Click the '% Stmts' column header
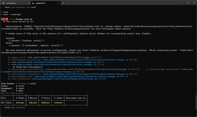Viewport: 197px width, 117px height. [x=20, y=98]
